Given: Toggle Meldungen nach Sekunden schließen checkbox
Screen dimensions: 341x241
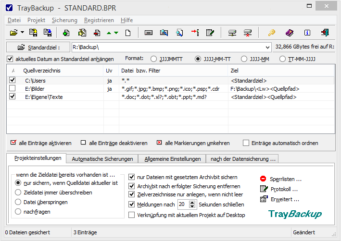Looking at the screenshot, I should pyautogui.click(x=132, y=205).
